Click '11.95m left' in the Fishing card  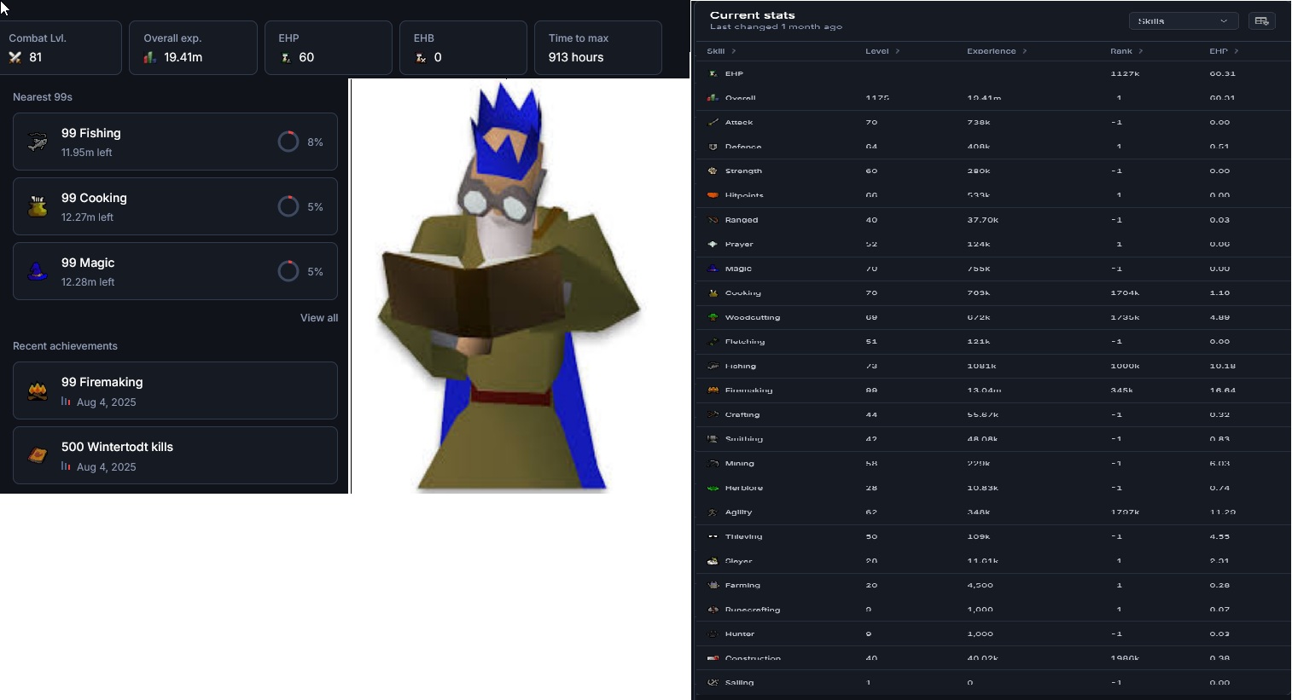pos(87,153)
